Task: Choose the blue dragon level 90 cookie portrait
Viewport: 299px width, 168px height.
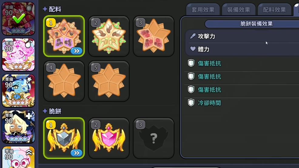Action: point(18,91)
